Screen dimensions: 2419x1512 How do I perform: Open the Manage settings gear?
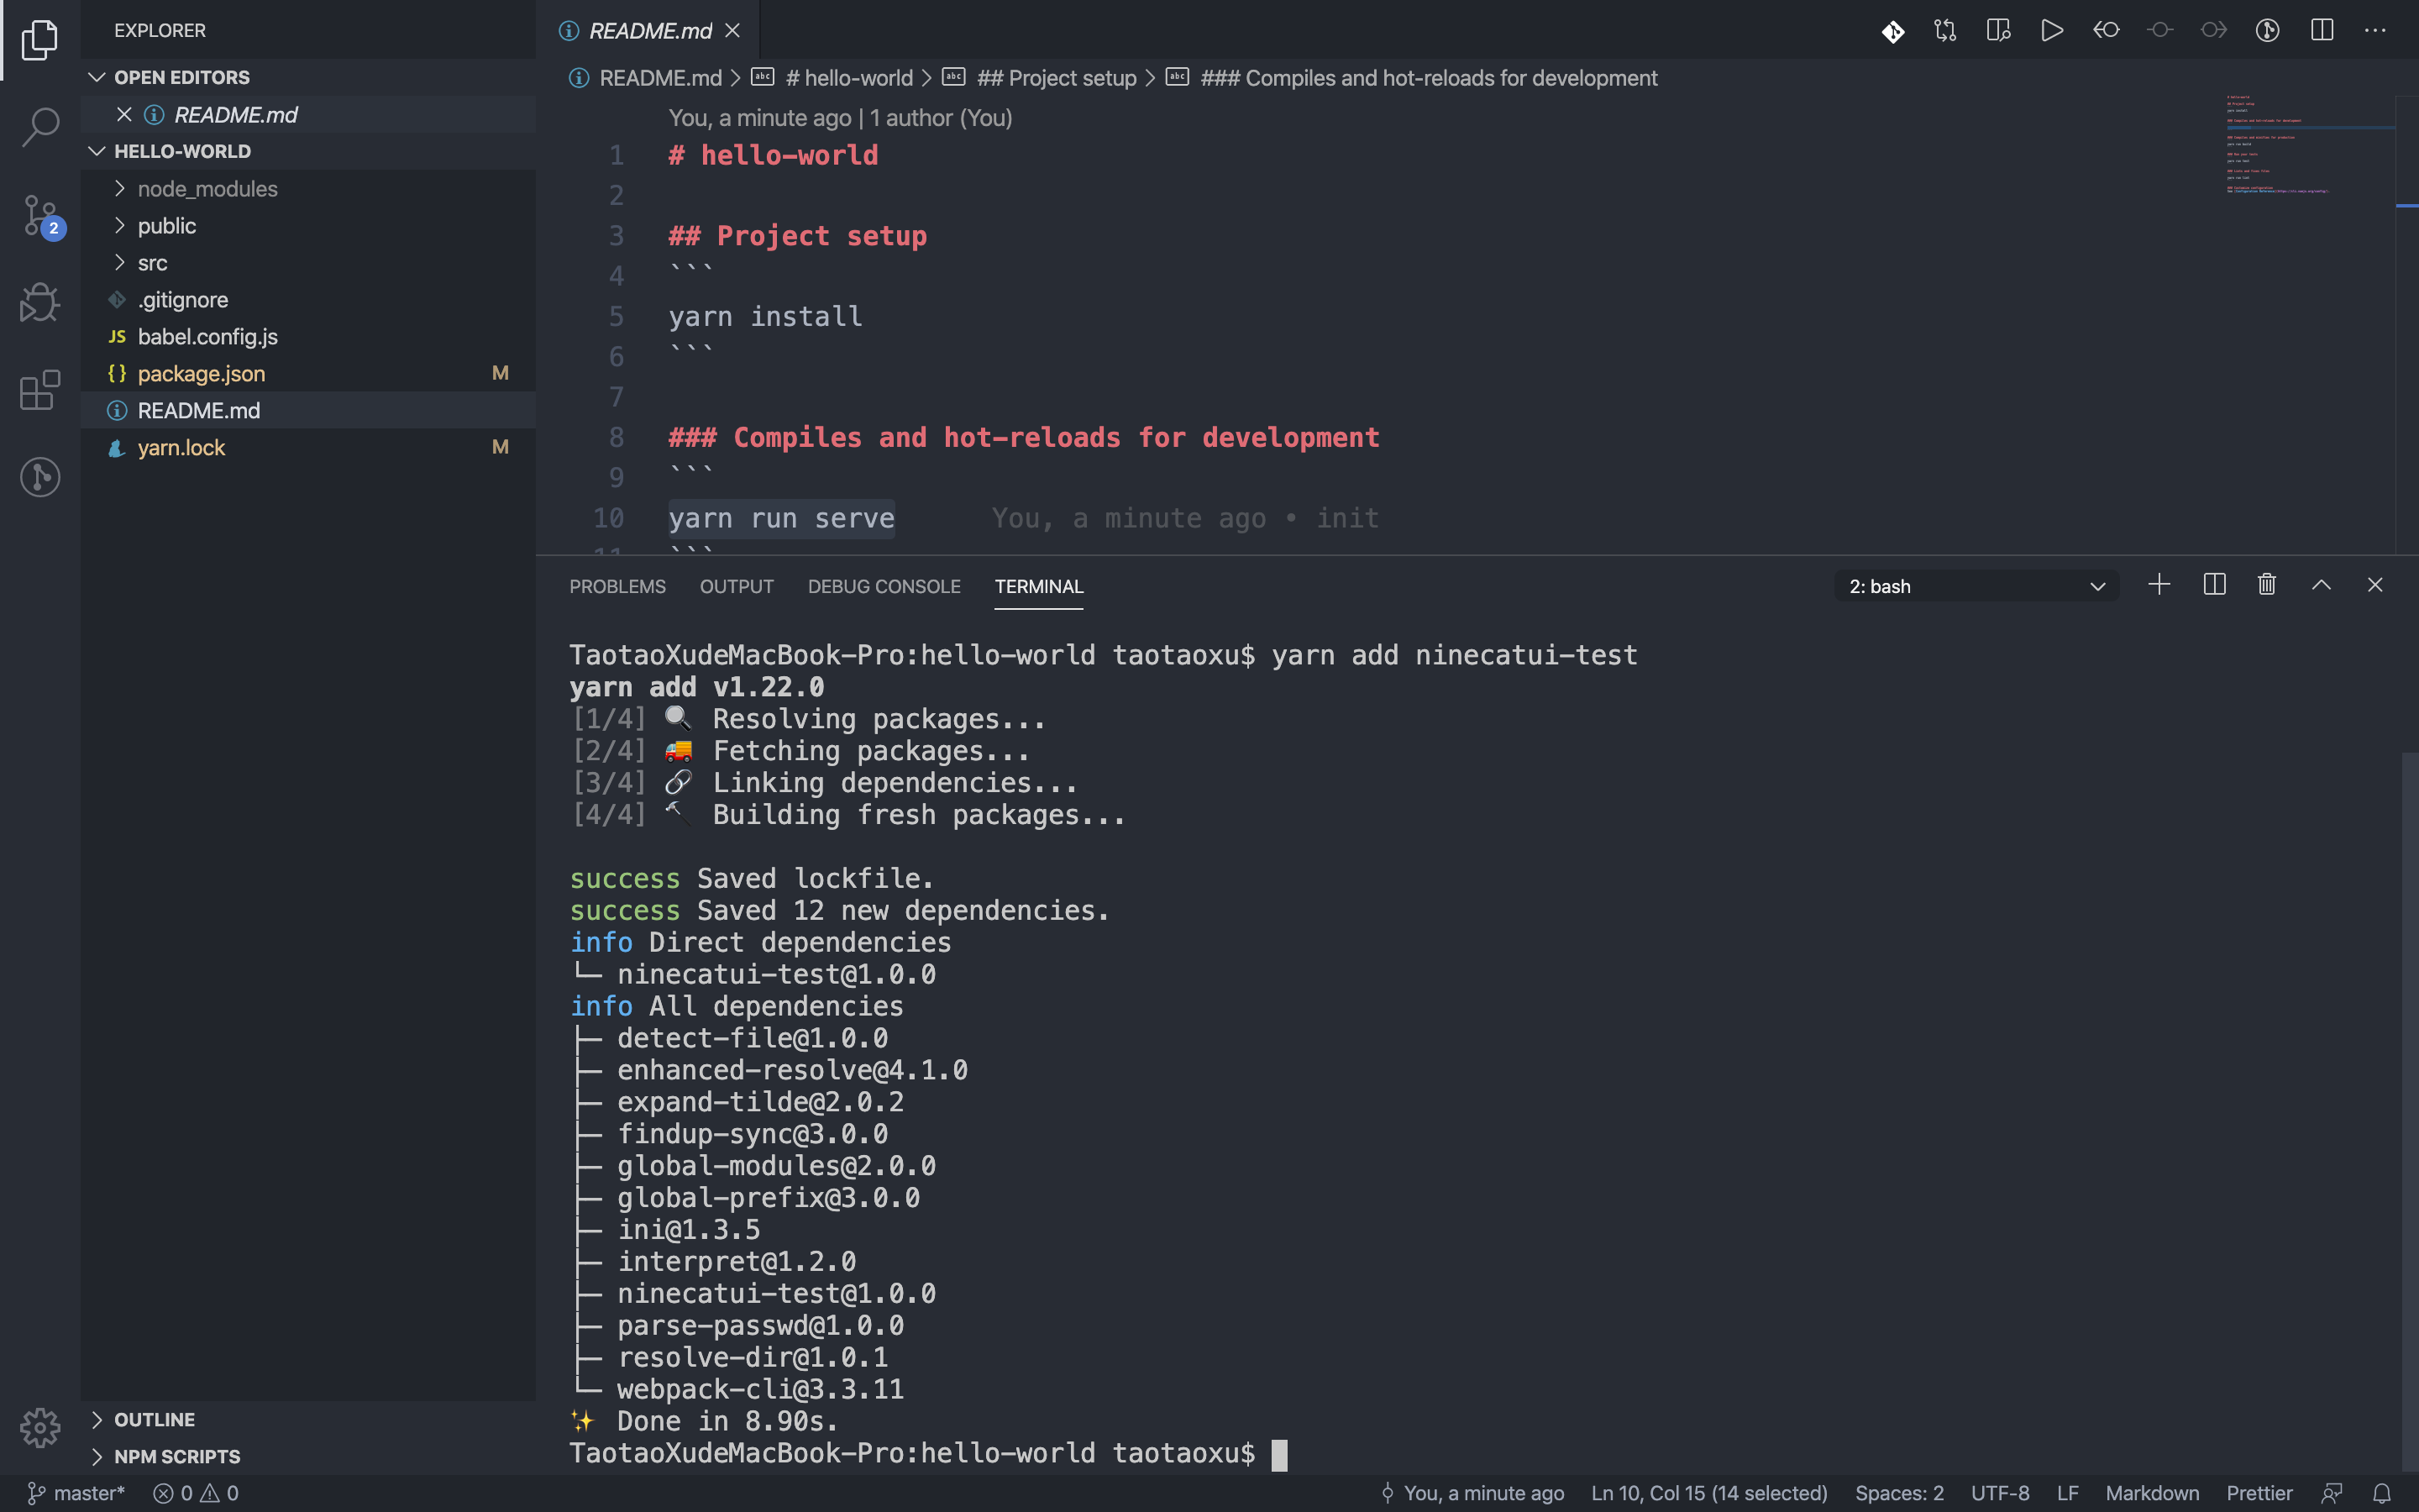tap(40, 1427)
